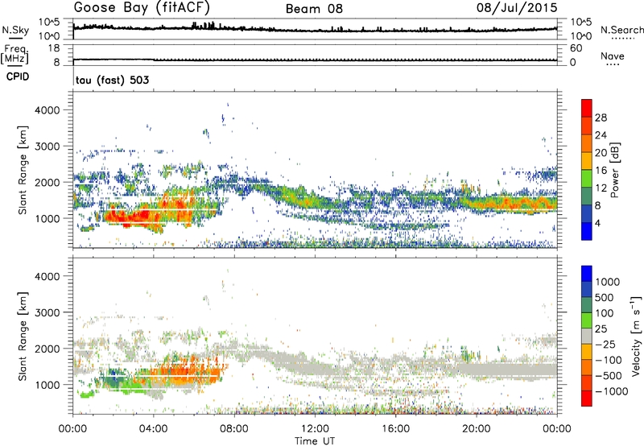The width and height of the screenshot is (644, 446).
Task: Click the 'Slant Range [km]' label of the velocity panel
Action: (x=23, y=336)
